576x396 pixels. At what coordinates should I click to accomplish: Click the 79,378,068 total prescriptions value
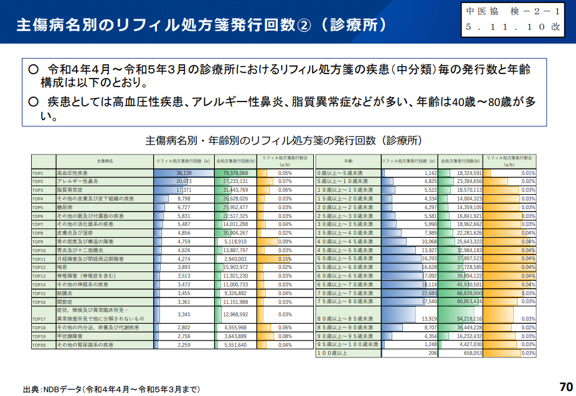pos(235,172)
